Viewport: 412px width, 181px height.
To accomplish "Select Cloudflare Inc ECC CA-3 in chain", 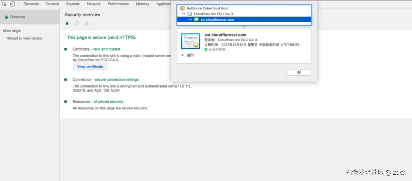I will point(244,14).
